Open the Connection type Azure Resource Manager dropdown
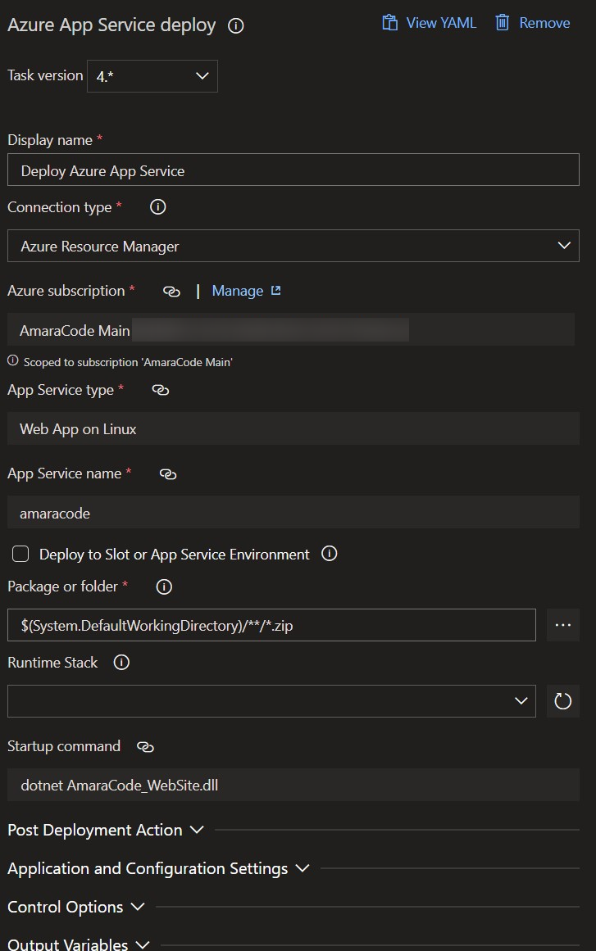Viewport: 596px width, 951px height. pos(293,246)
